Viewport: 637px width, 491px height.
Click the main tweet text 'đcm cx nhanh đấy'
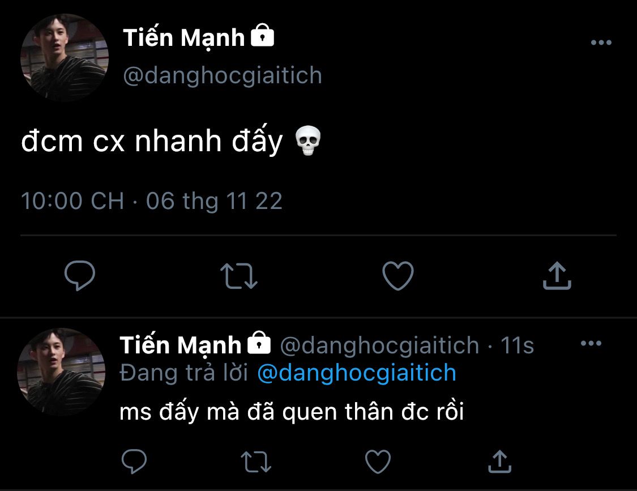pyautogui.click(x=152, y=142)
